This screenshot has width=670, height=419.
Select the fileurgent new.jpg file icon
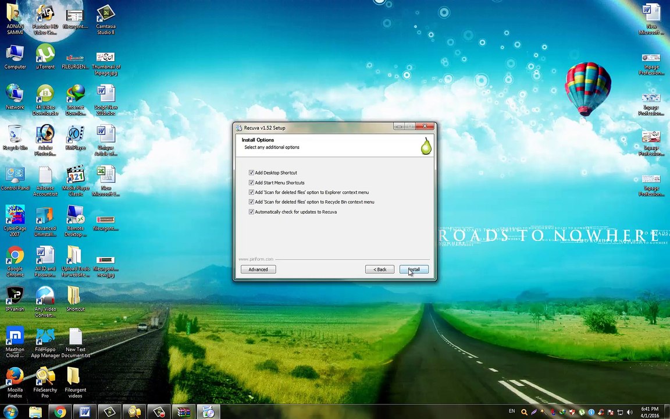[105, 265]
